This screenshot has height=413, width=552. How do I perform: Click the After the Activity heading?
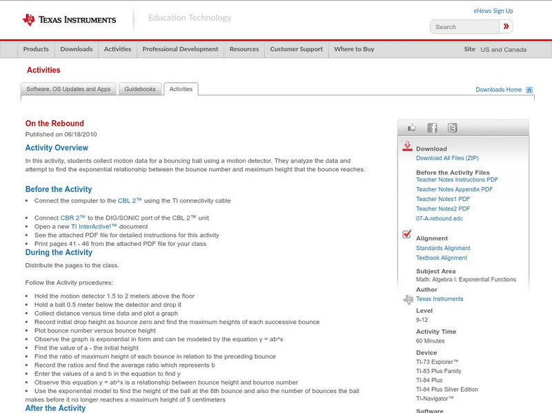[55, 408]
